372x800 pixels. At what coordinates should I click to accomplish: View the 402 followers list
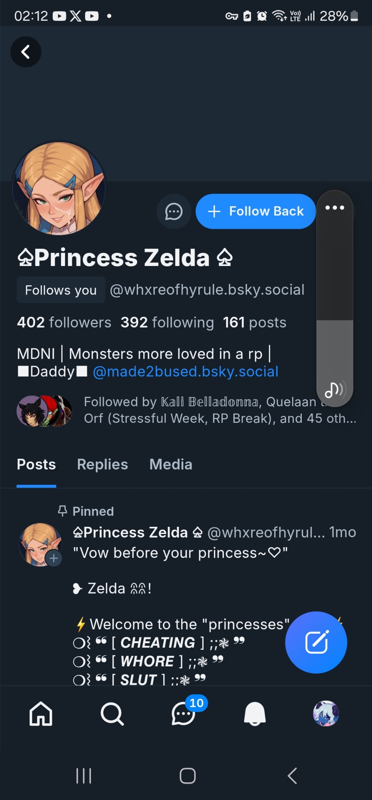[x=64, y=322]
